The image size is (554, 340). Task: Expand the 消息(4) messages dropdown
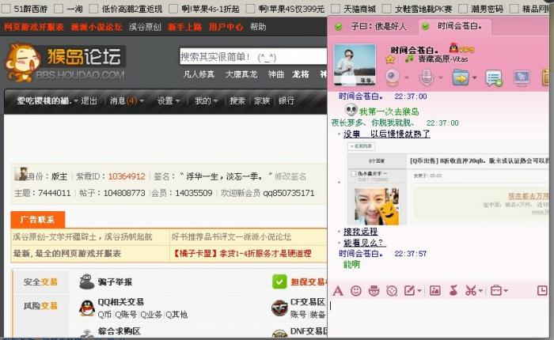click(x=142, y=101)
